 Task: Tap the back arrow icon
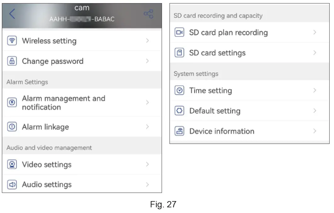click(12, 14)
